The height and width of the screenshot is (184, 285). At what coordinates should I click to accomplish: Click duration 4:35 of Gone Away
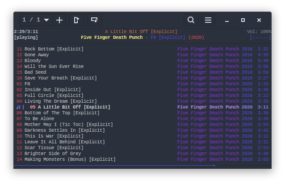point(263,55)
